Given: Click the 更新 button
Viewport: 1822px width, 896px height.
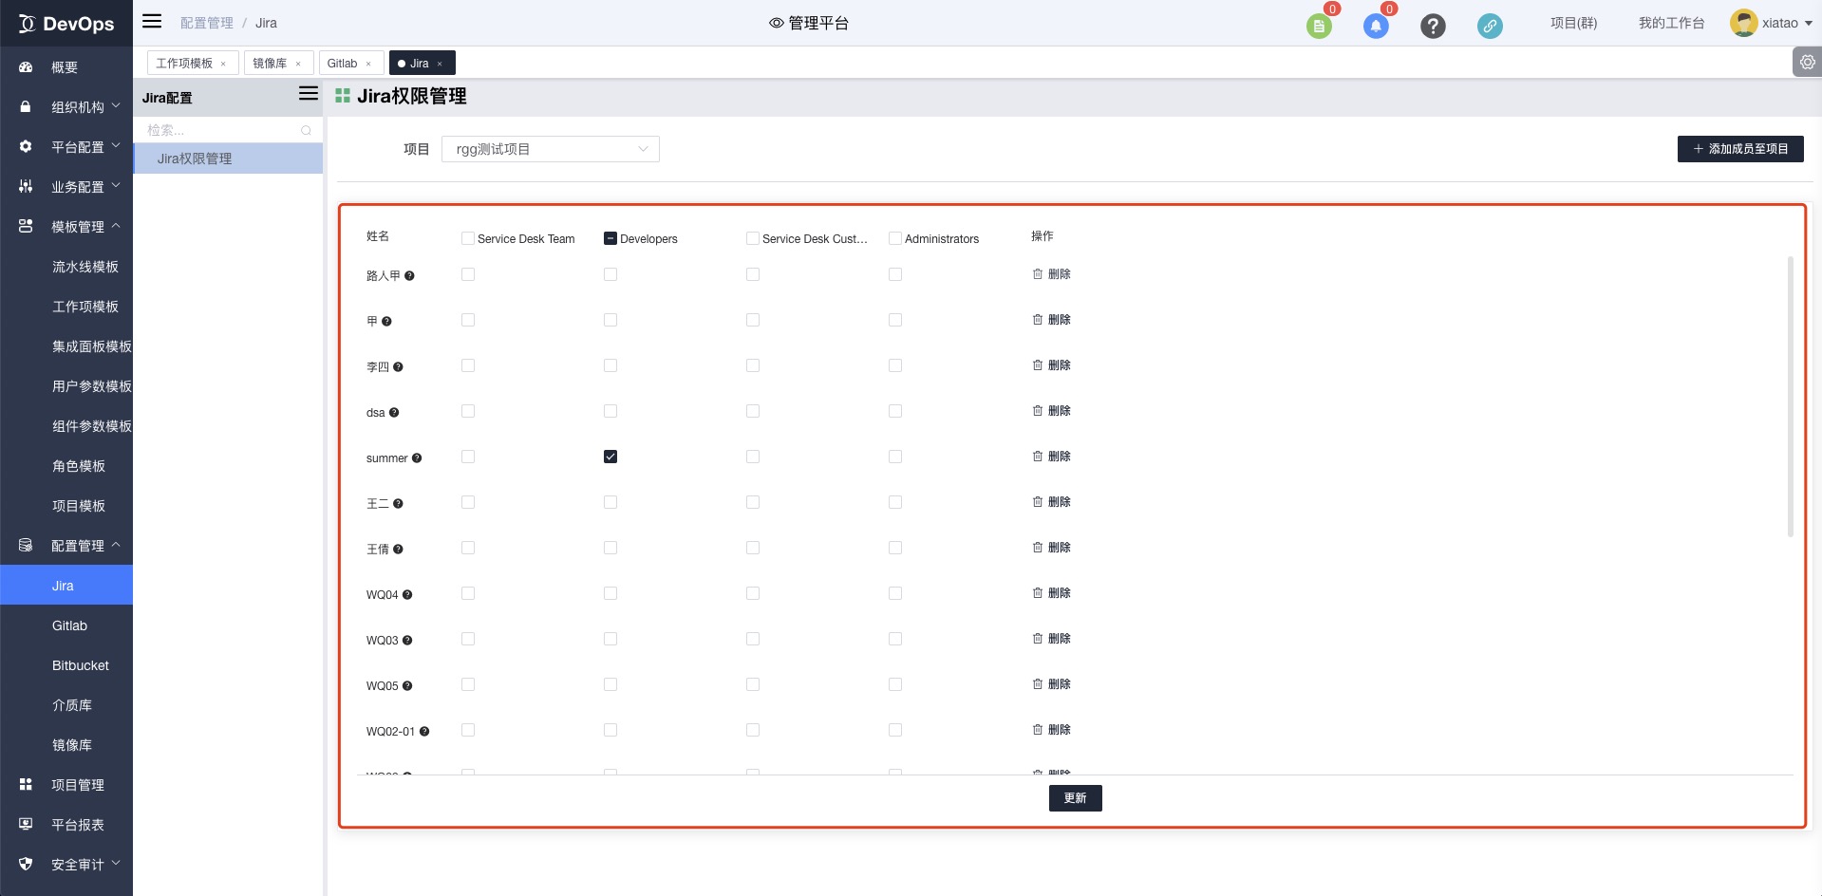Looking at the screenshot, I should (1075, 798).
